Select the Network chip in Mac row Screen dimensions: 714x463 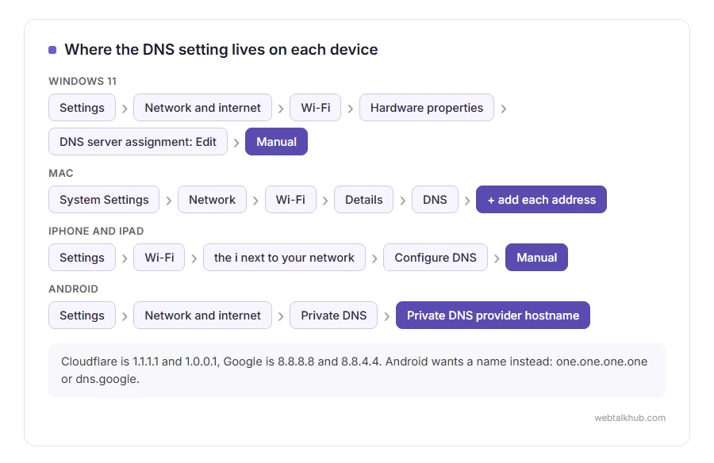pyautogui.click(x=212, y=200)
